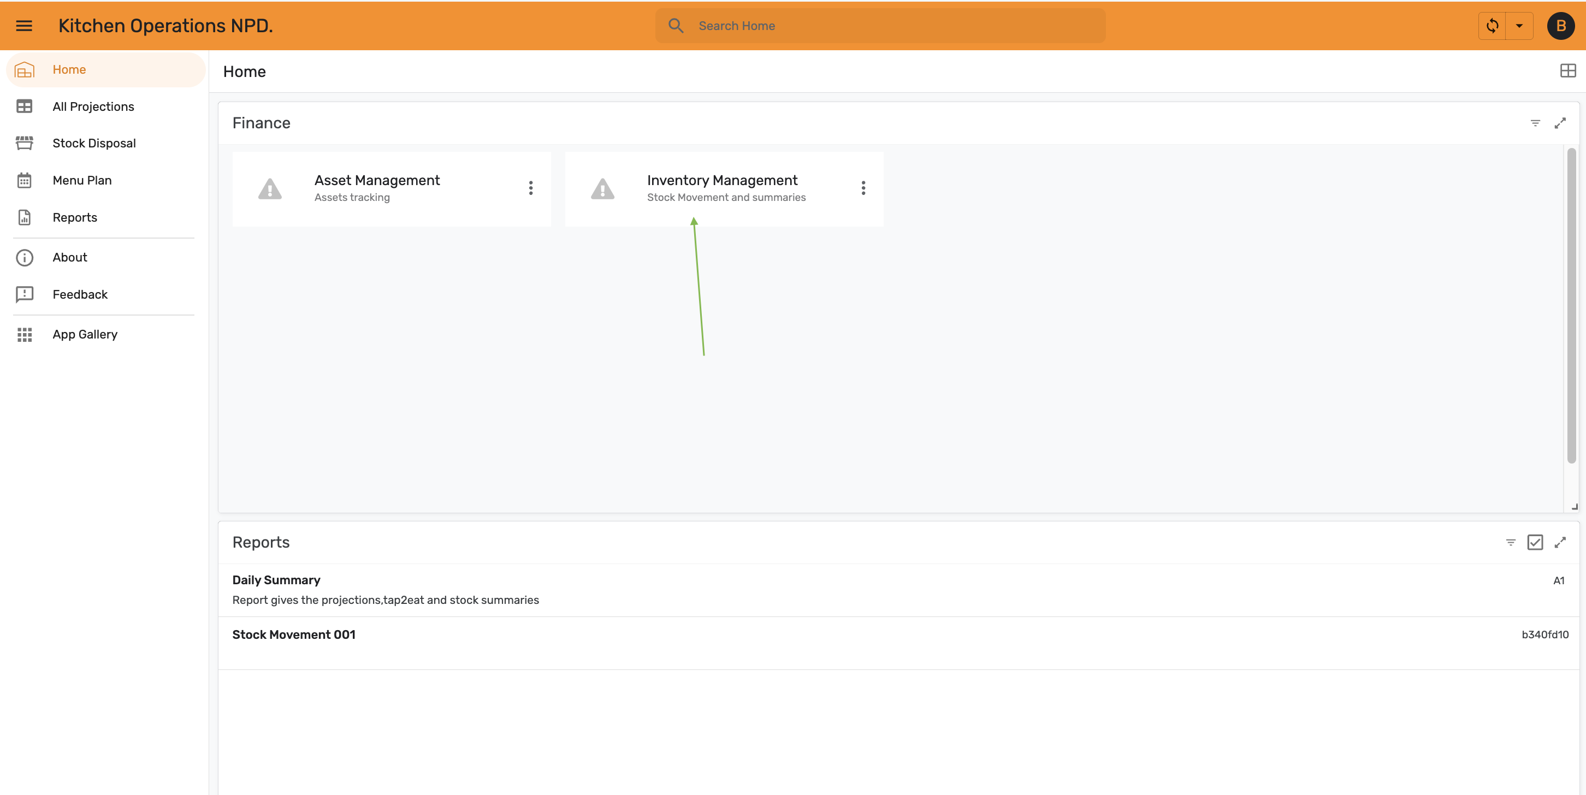This screenshot has width=1586, height=795.
Task: Click the Reports panel filter icon
Action: pyautogui.click(x=1511, y=542)
